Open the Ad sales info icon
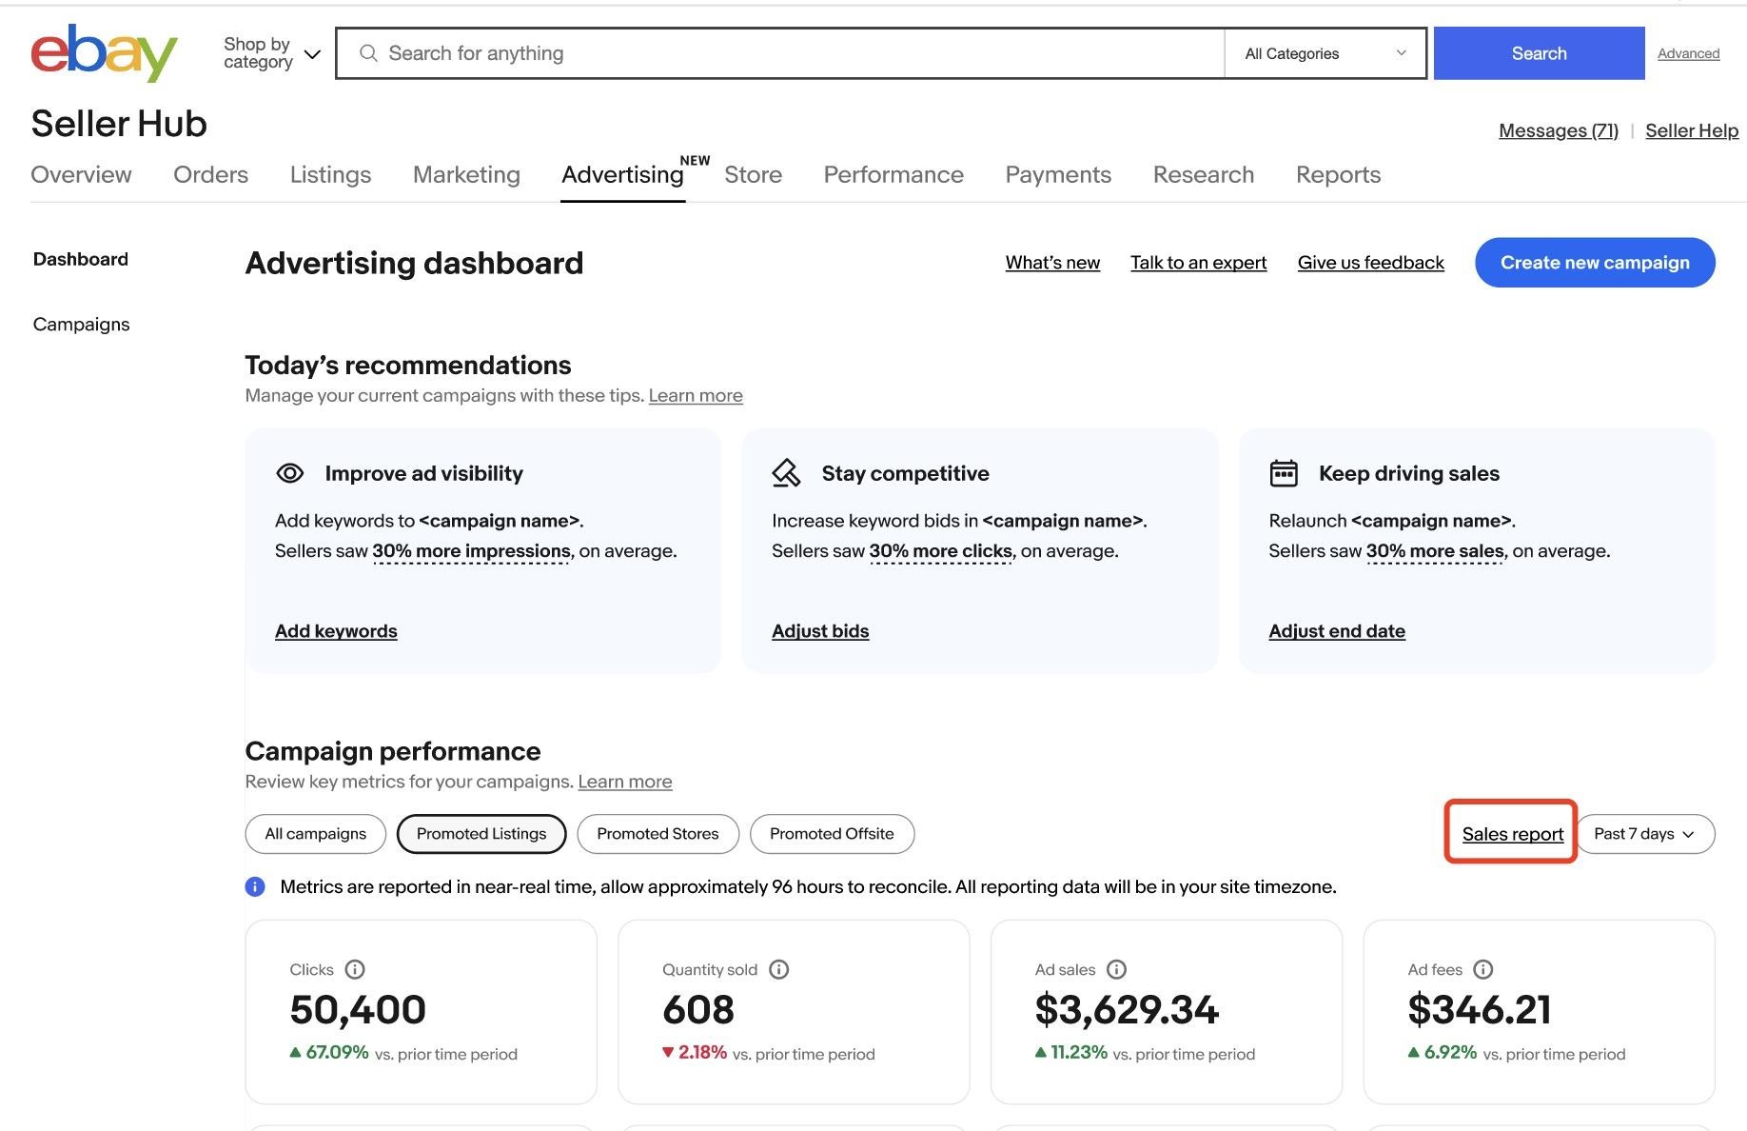 click(1117, 969)
